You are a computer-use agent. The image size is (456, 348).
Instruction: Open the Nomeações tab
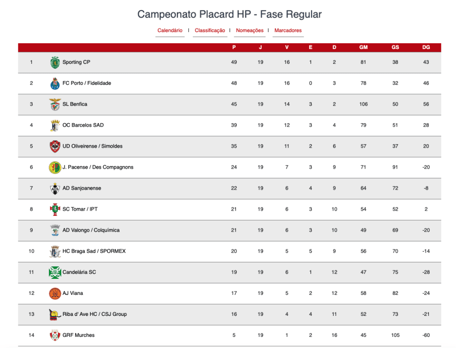pyautogui.click(x=249, y=30)
